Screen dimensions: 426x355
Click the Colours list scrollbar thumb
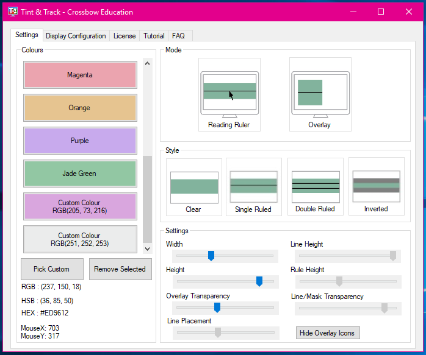148,200
